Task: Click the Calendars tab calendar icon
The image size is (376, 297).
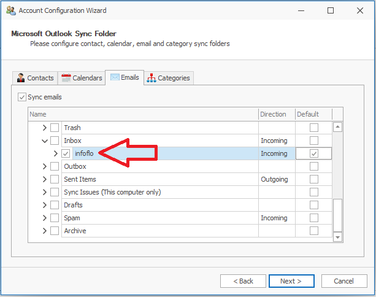Action: click(x=66, y=78)
